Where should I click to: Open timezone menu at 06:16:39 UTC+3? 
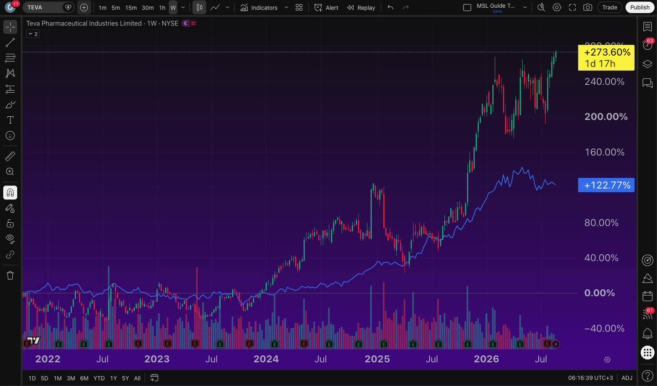[x=590, y=378]
